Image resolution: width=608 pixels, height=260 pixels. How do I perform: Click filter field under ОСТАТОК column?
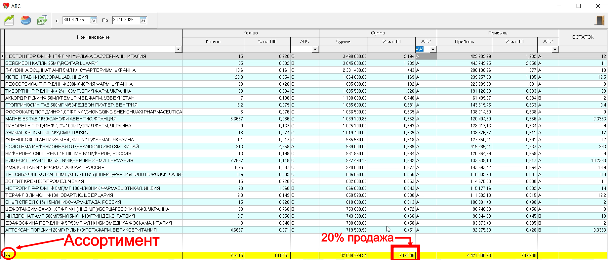583,49
